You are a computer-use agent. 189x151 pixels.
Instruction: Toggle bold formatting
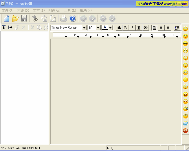[126, 28]
